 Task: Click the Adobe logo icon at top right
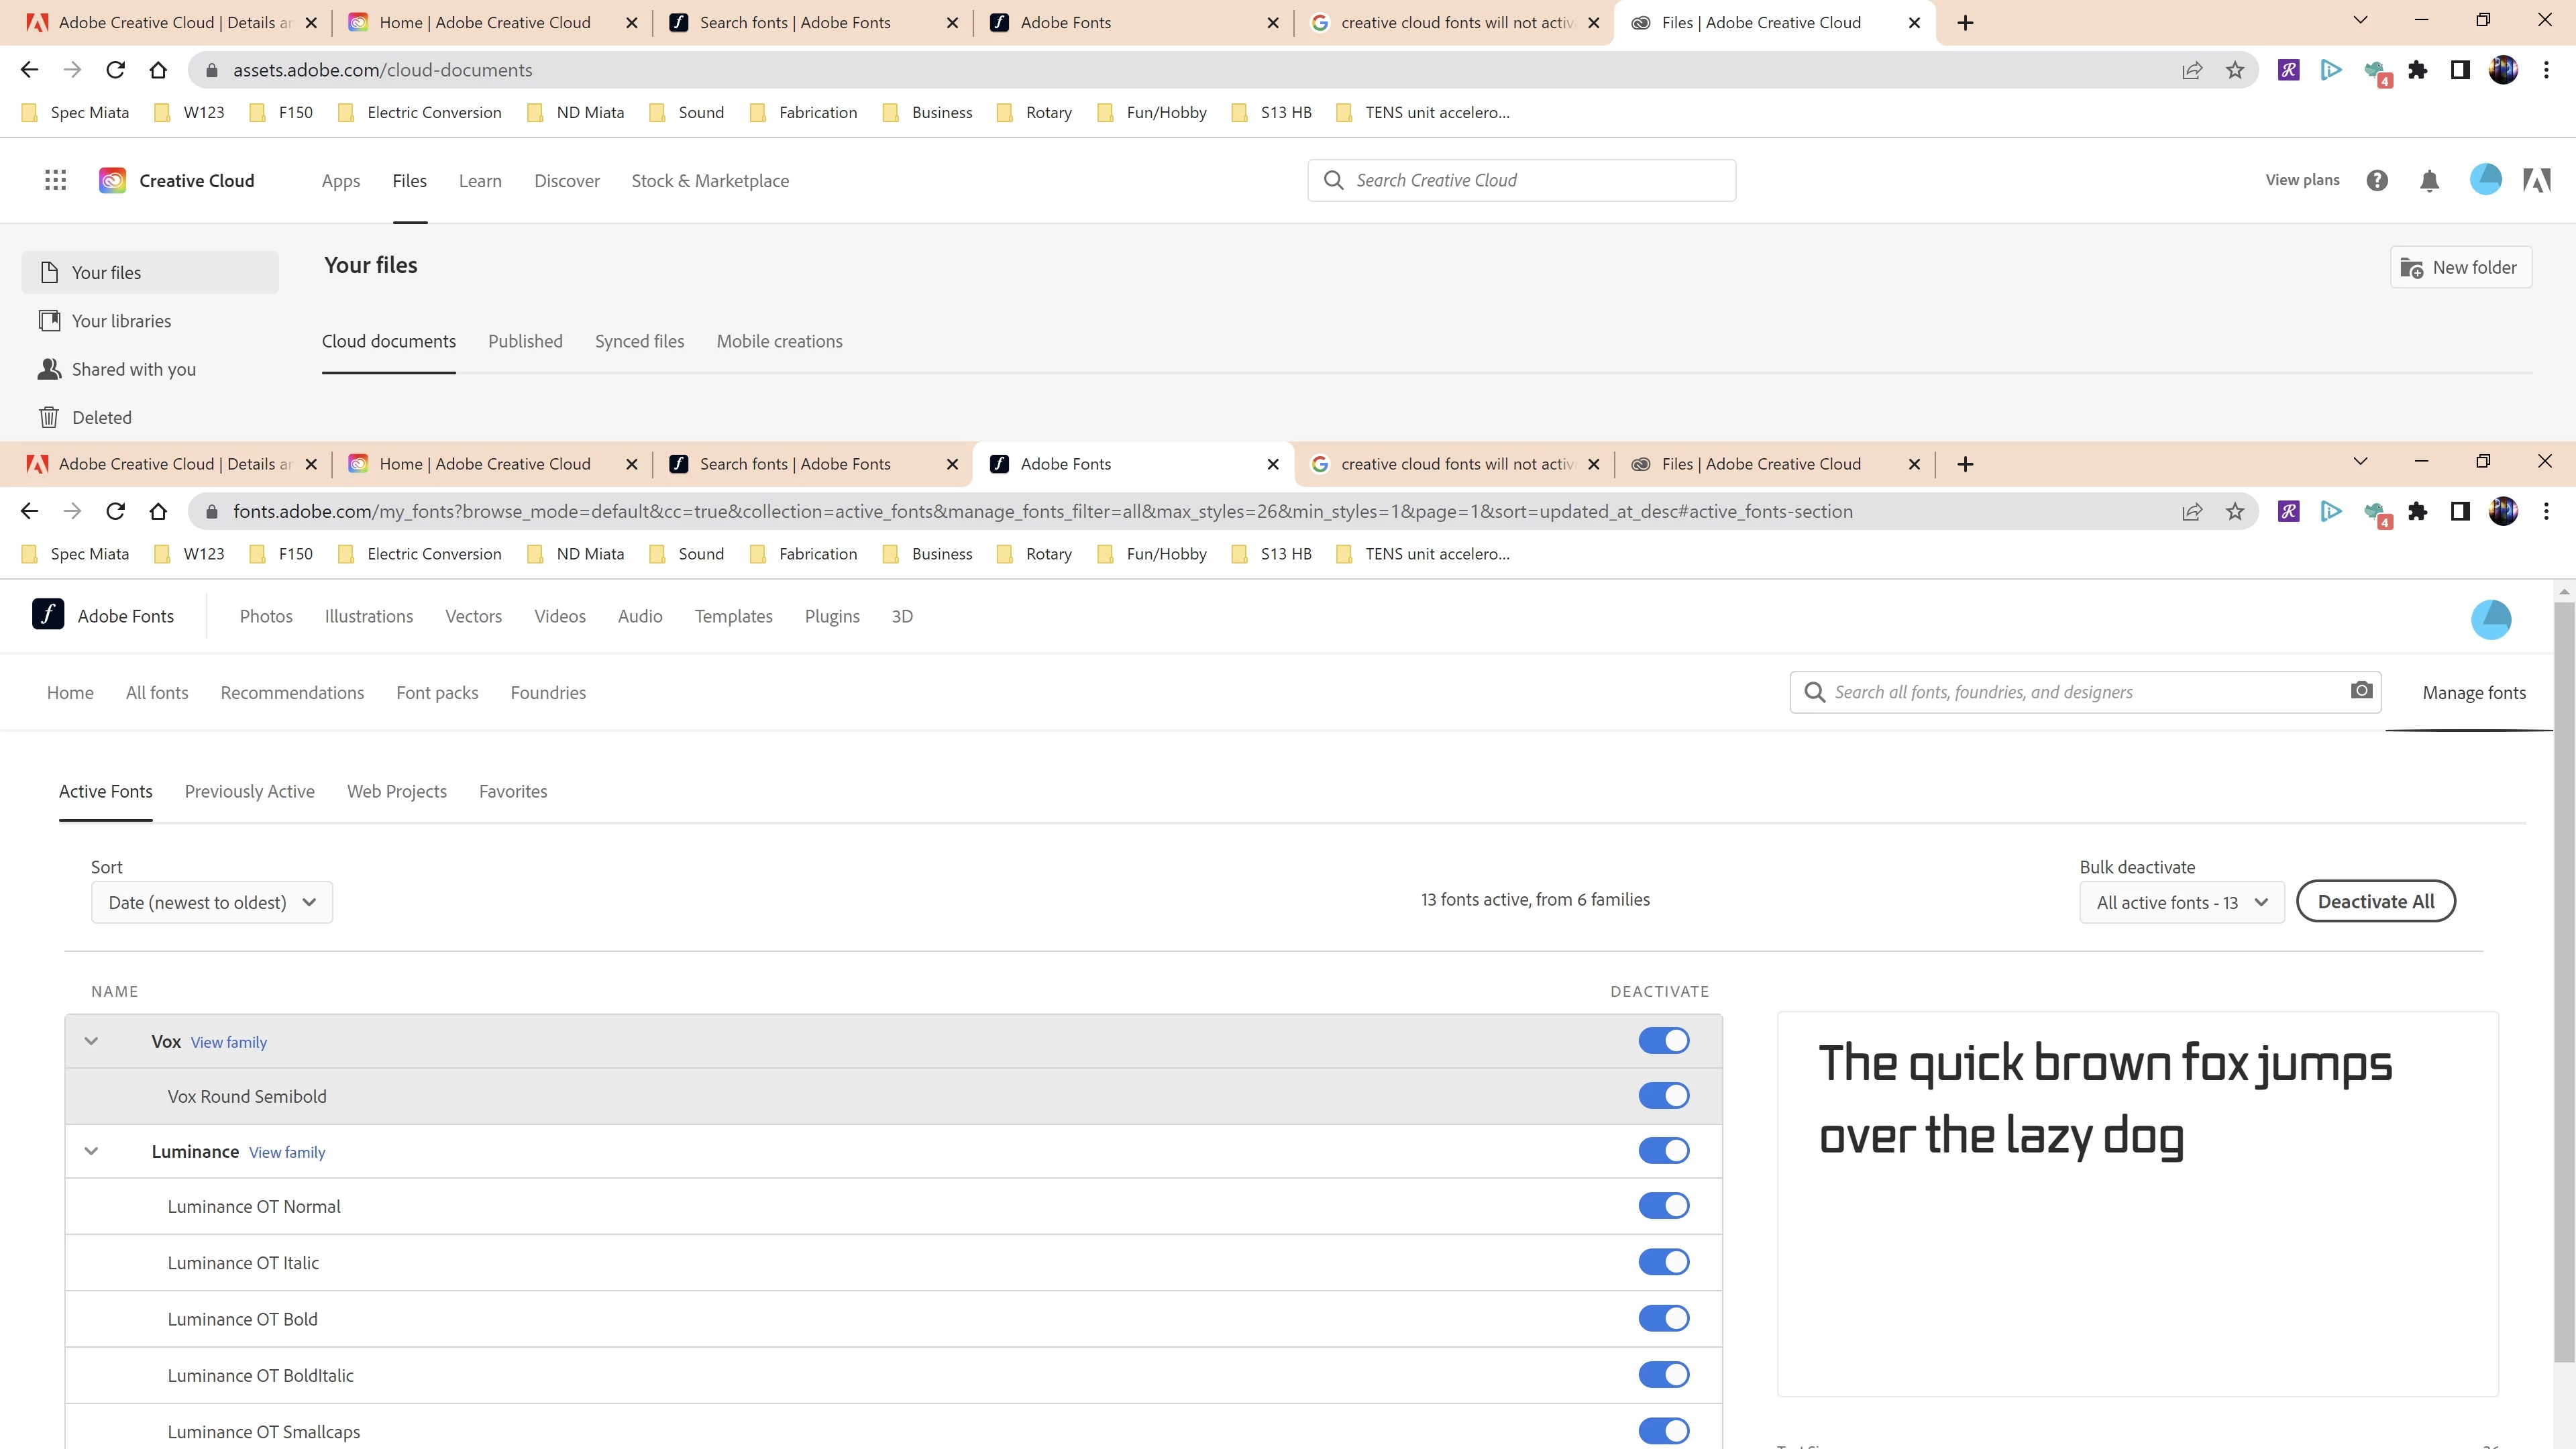(2536, 180)
